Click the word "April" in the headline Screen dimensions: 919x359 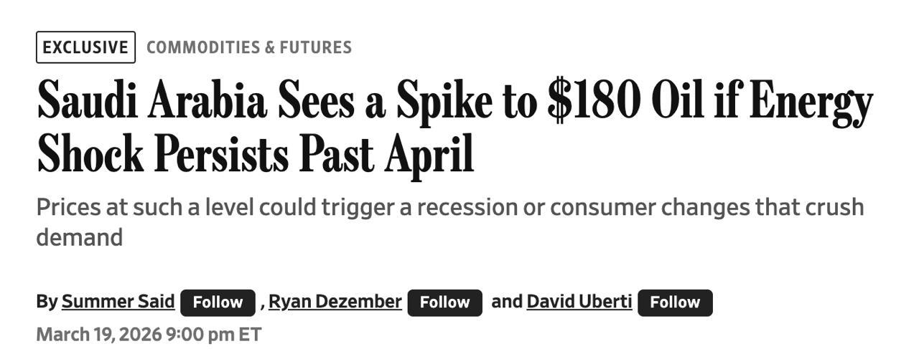[429, 154]
